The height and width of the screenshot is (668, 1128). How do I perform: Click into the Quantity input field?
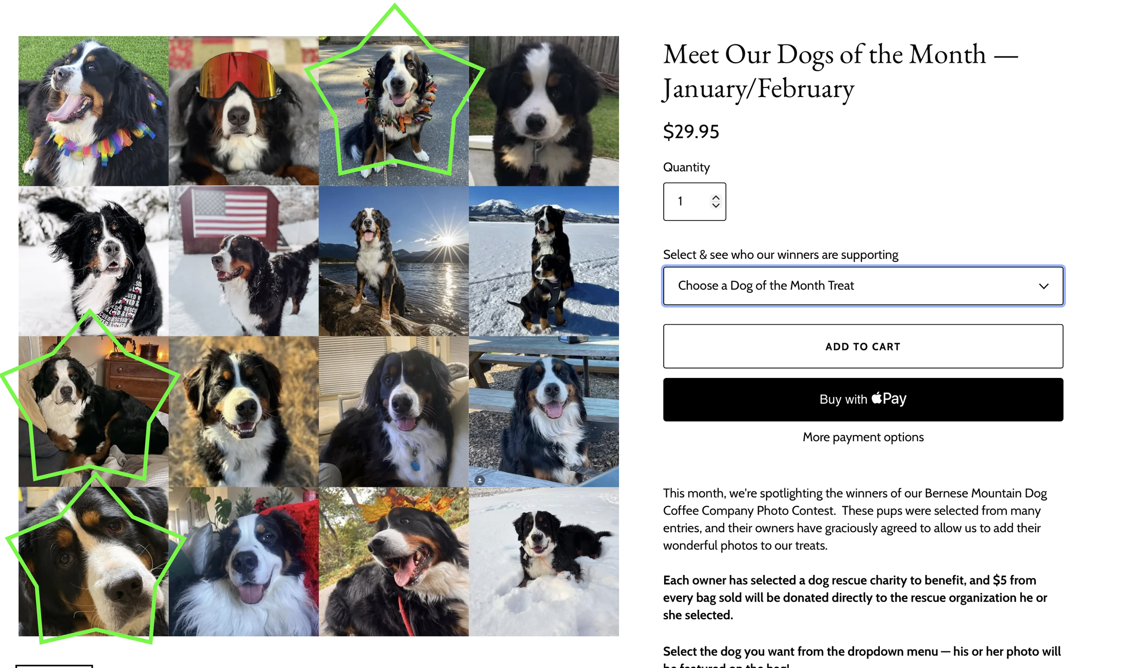click(694, 202)
